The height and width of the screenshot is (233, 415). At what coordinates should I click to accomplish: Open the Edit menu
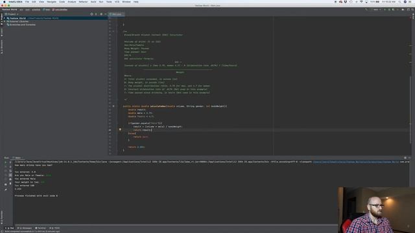pos(34,1)
